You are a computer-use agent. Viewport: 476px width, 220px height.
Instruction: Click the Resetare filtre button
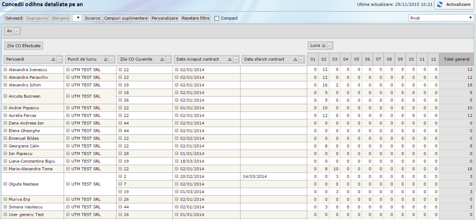[196, 18]
